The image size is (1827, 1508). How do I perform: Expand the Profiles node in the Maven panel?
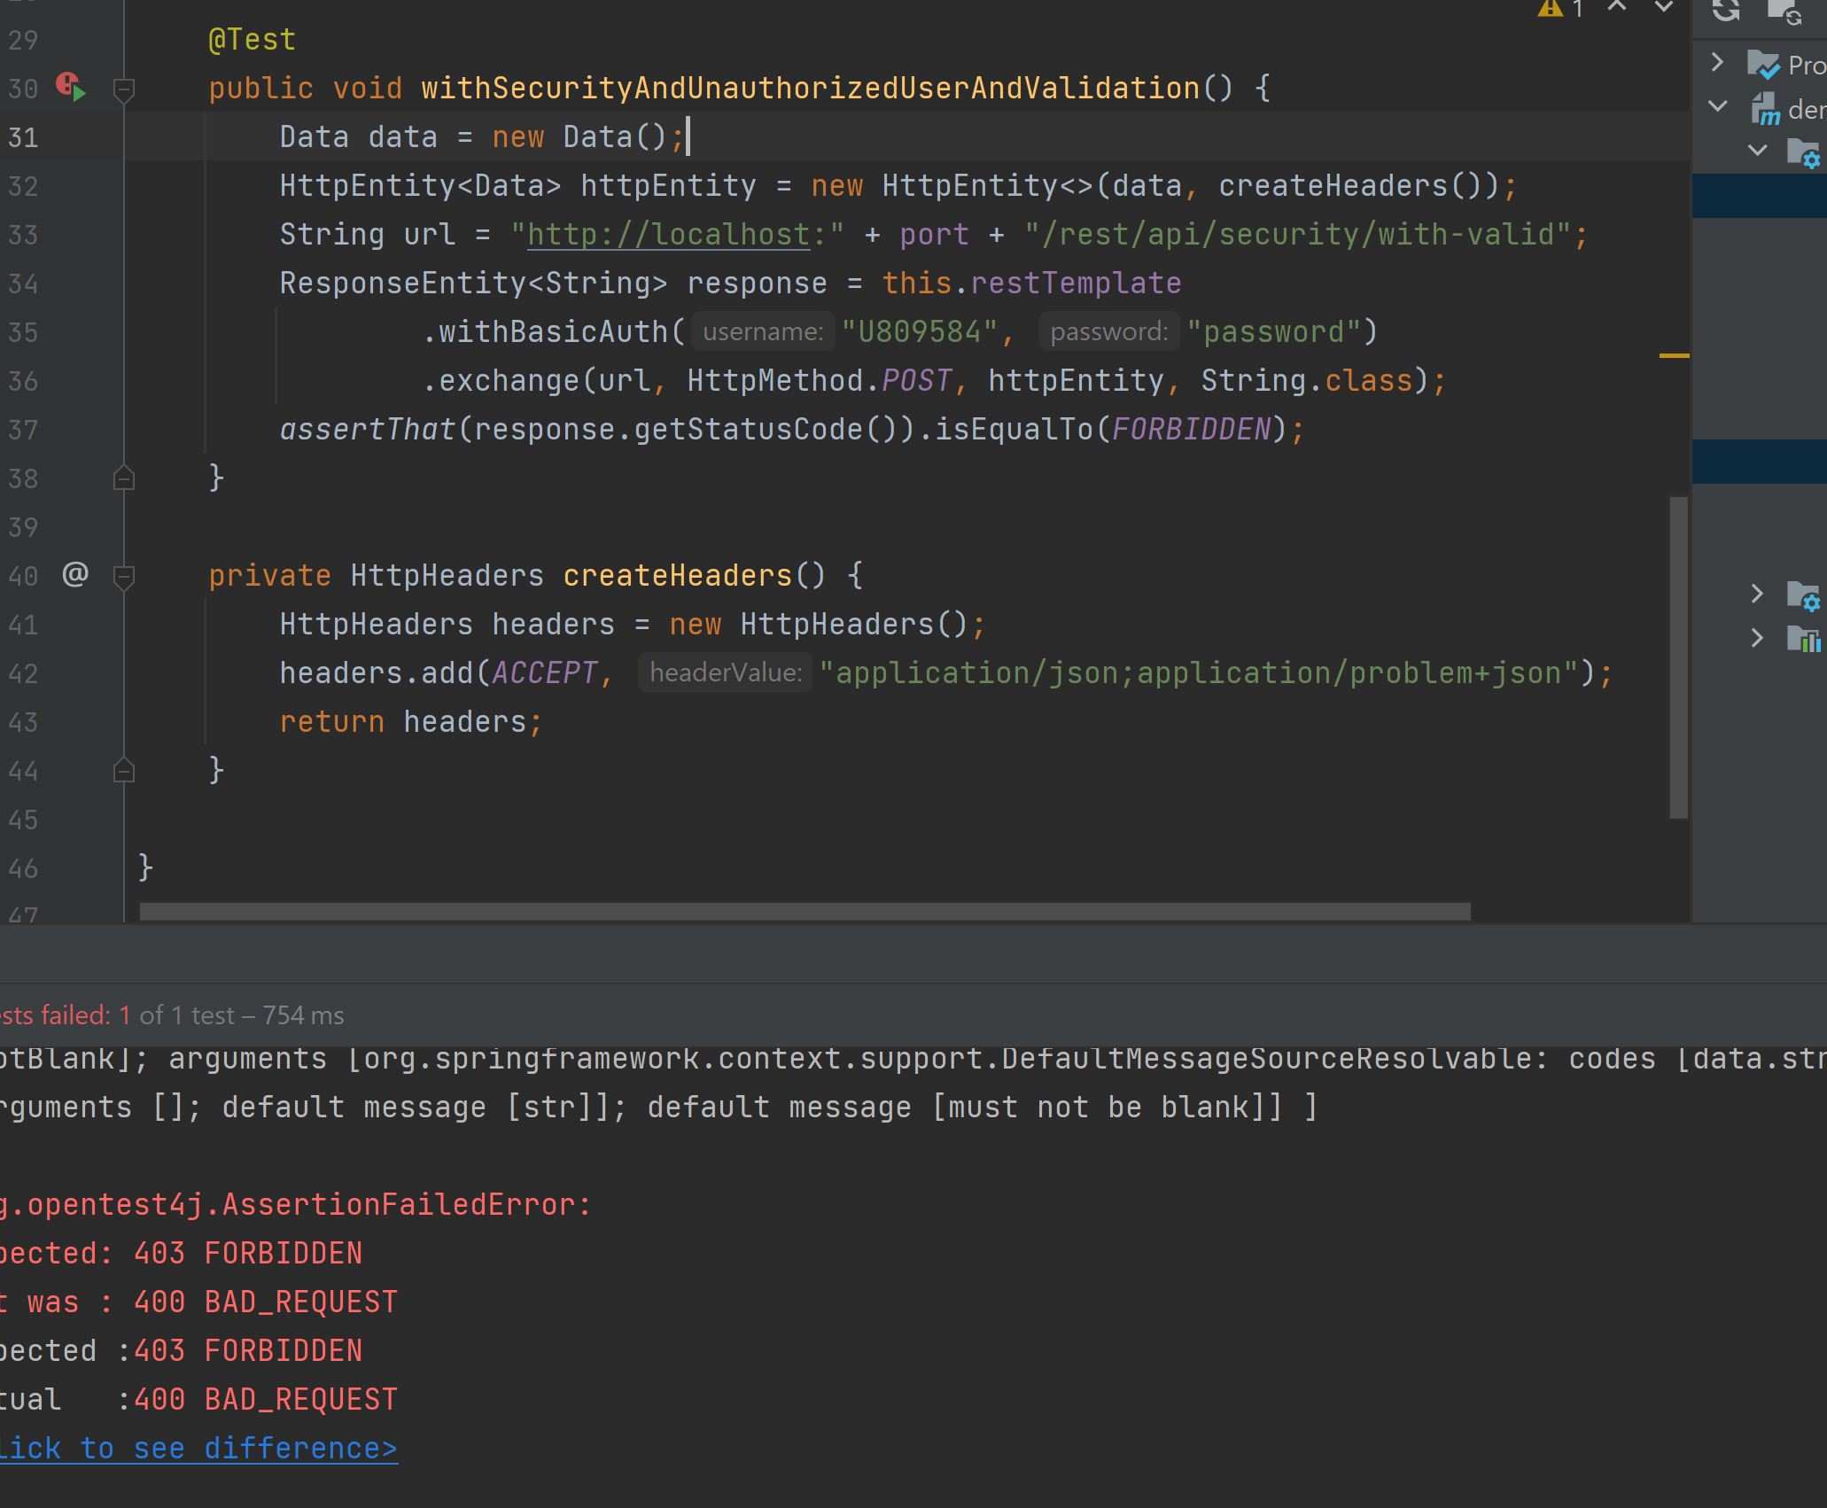pyautogui.click(x=1717, y=62)
